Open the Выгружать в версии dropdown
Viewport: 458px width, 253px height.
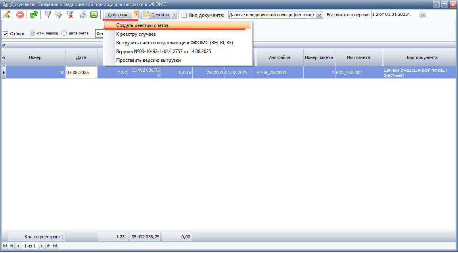(422, 15)
